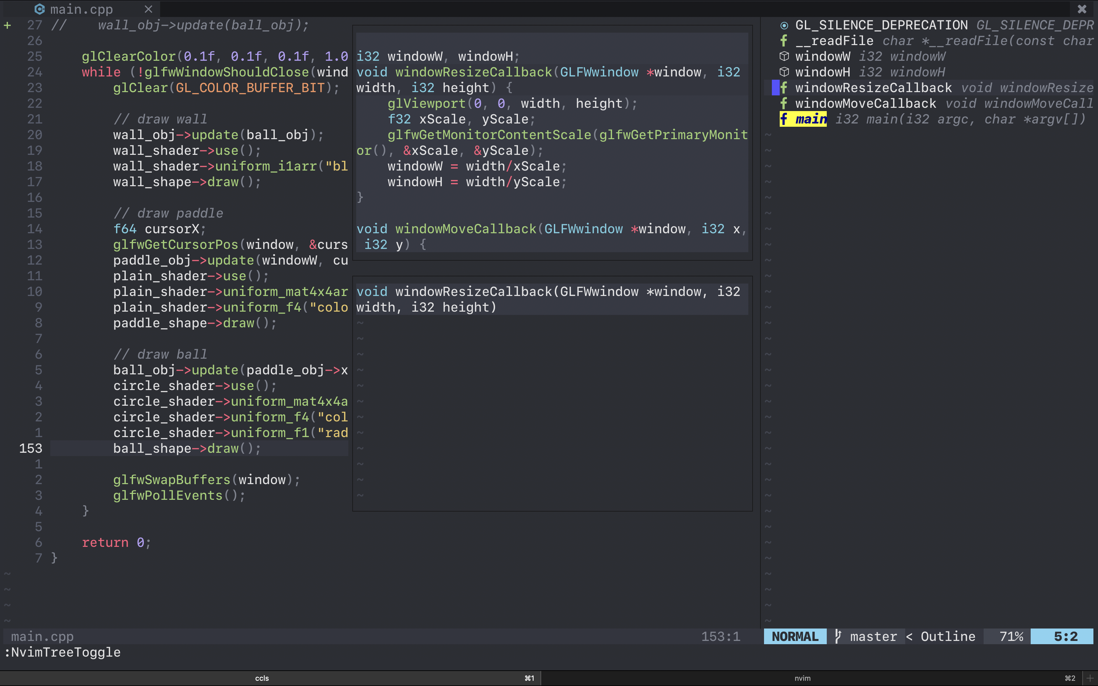
Task: Click the function icon beside windowResizeCallback
Action: [784, 88]
